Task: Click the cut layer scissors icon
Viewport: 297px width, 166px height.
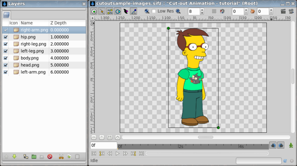Action: point(61,156)
